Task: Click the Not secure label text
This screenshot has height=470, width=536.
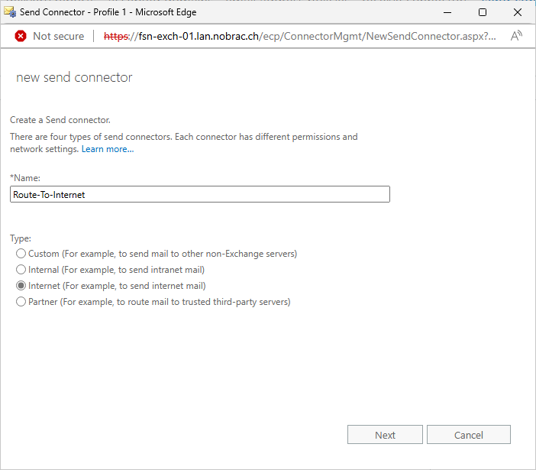Action: pyautogui.click(x=59, y=36)
